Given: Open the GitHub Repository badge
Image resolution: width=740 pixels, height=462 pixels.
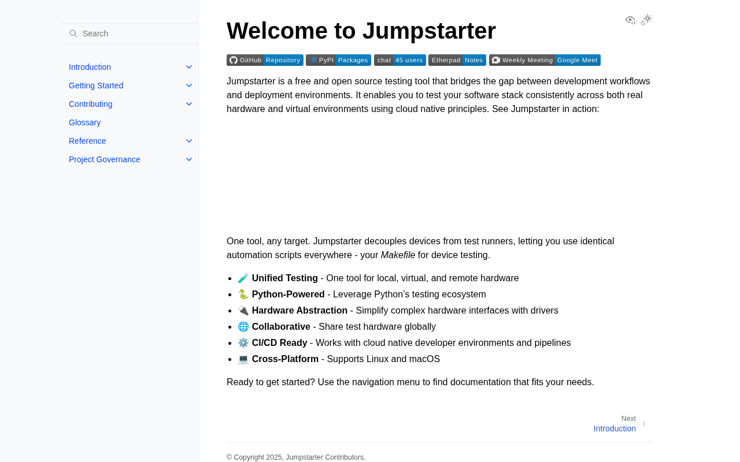Looking at the screenshot, I should (265, 60).
